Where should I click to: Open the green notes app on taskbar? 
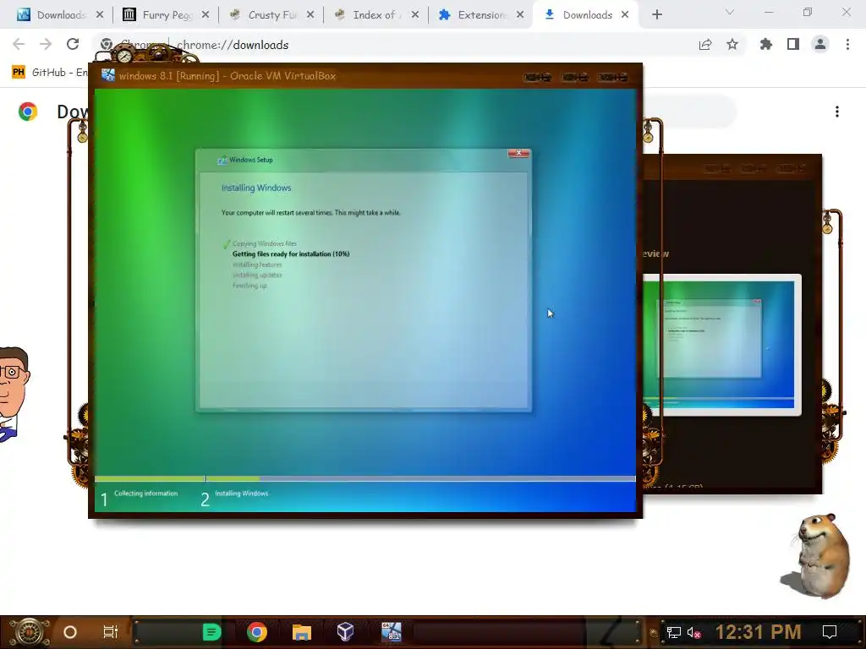tap(211, 632)
